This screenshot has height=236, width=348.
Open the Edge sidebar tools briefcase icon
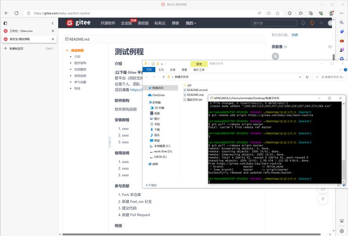pos(341,41)
